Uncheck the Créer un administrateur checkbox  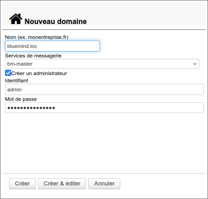pyautogui.click(x=8, y=73)
